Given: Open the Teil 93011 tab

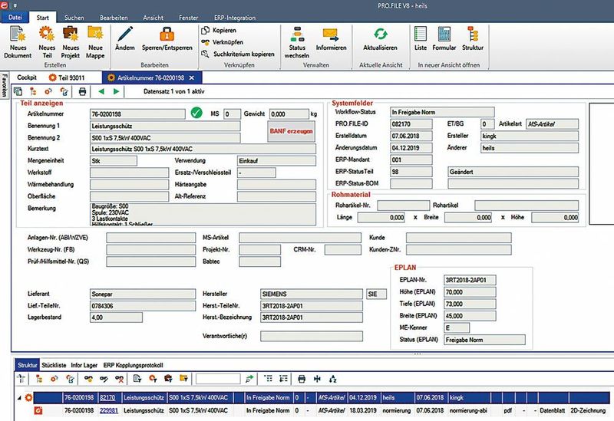Looking at the screenshot, I should tap(67, 77).
